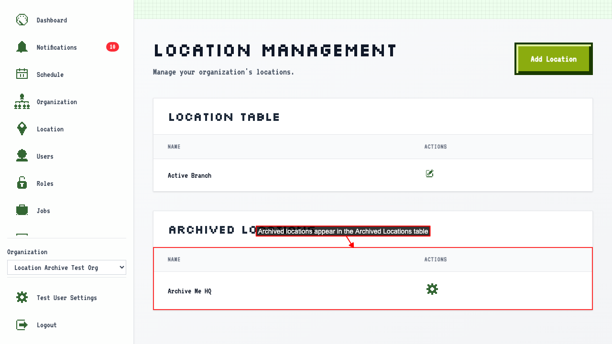612x344 pixels.
Task: Click the Notifications bell icon
Action: pyautogui.click(x=22, y=47)
